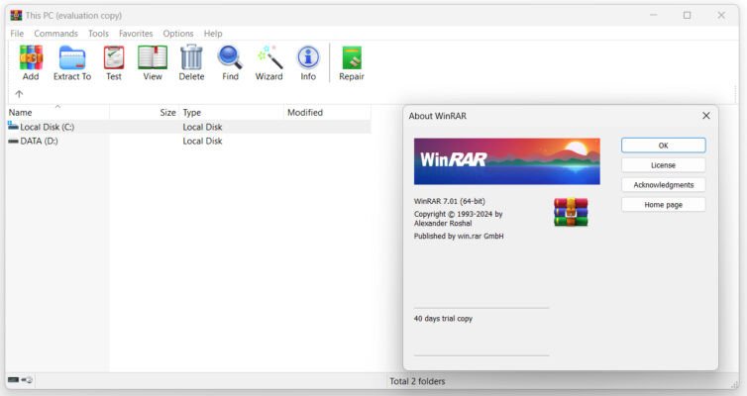Confirm About WinRAR with OK
The width and height of the screenshot is (747, 396).
663,146
